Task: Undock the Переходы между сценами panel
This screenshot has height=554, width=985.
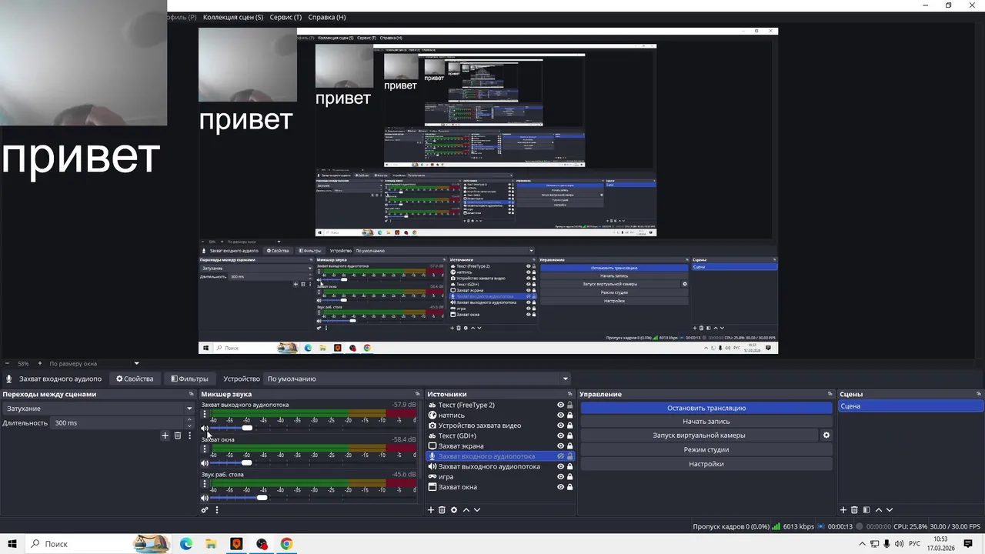Action: pos(190,394)
